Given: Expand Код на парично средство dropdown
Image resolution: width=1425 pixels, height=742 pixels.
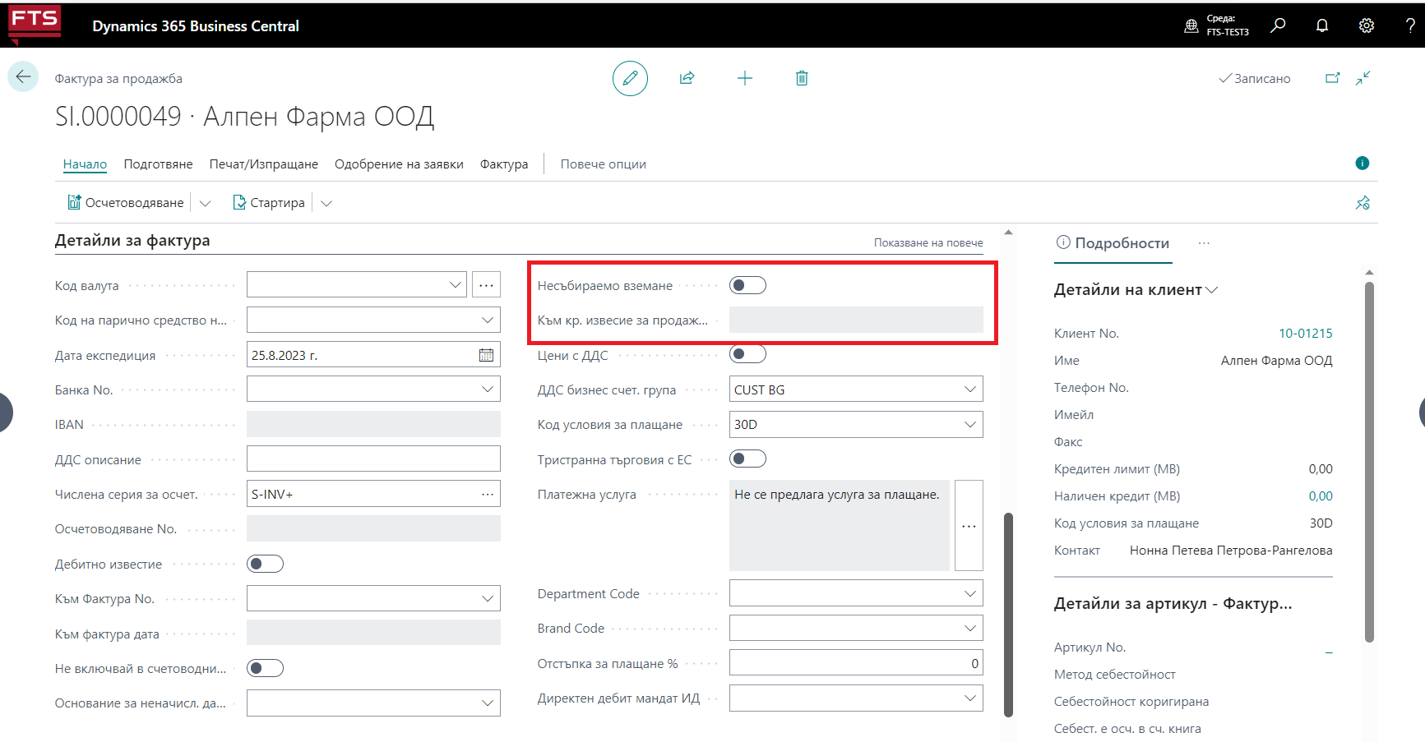Looking at the screenshot, I should (x=488, y=320).
